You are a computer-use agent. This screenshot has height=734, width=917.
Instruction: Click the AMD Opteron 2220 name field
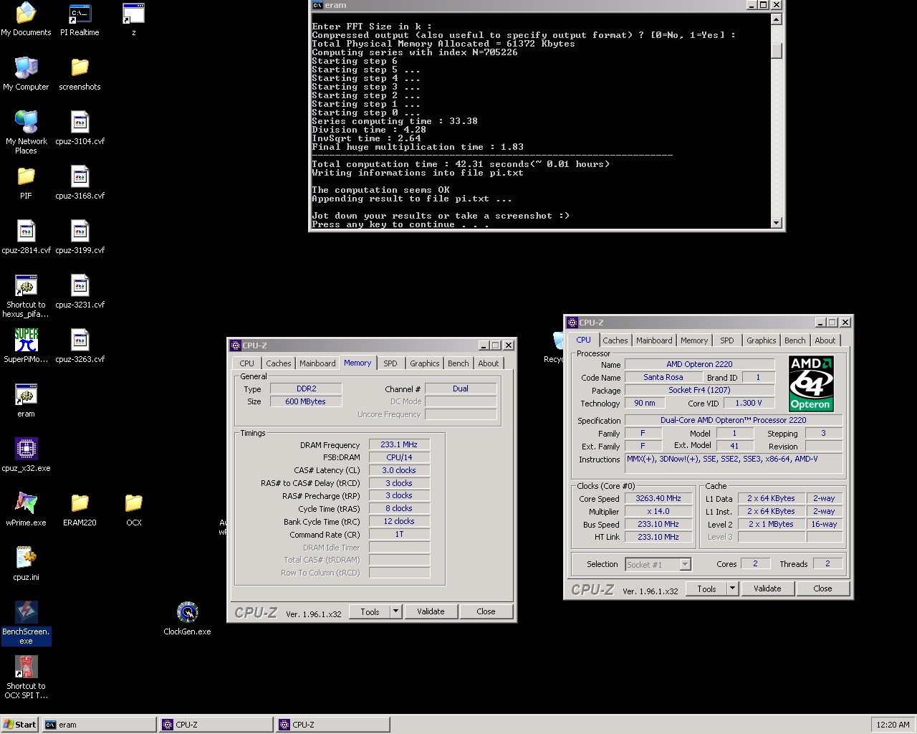click(x=699, y=364)
